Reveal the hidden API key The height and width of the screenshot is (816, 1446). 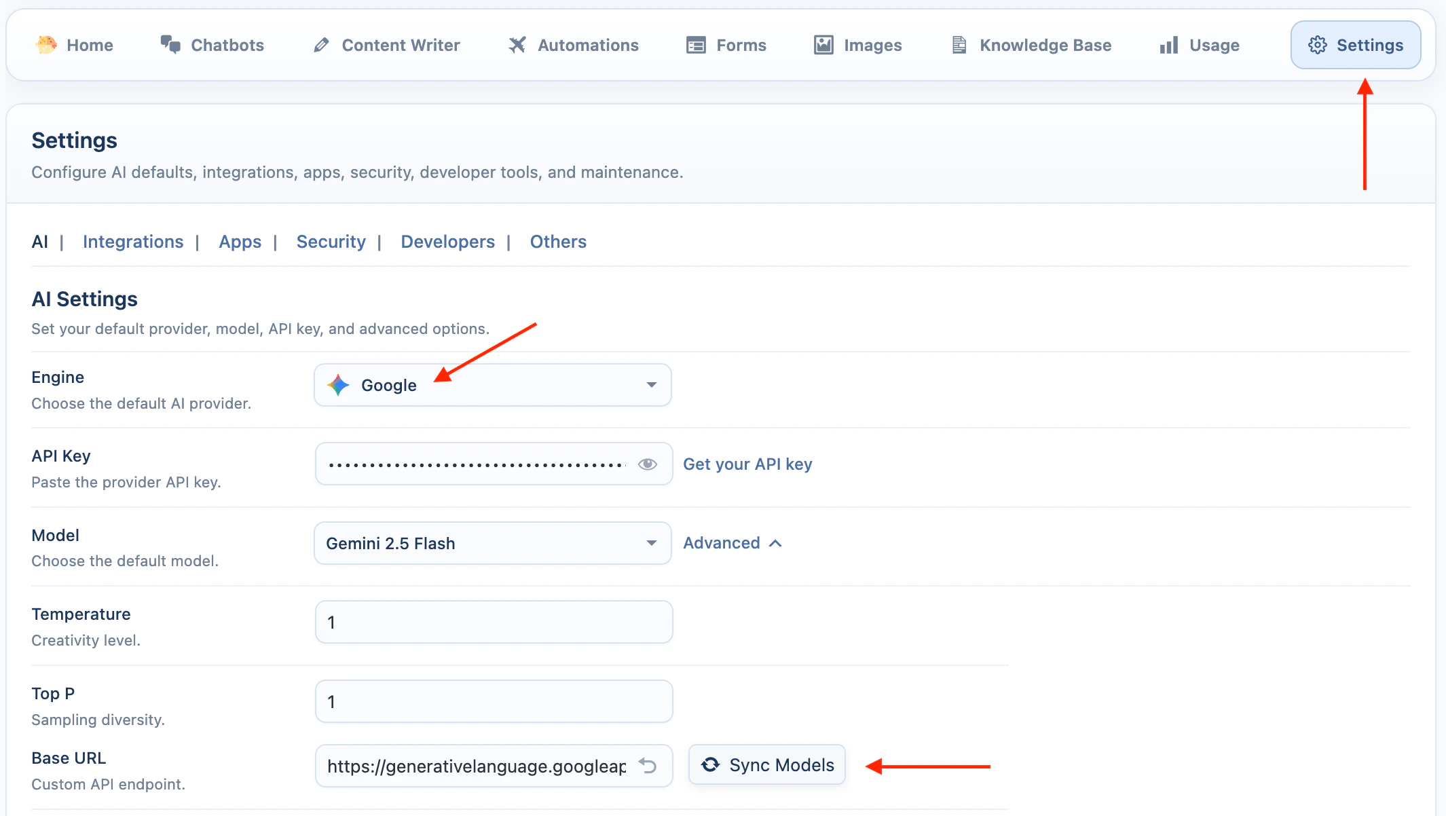point(647,464)
